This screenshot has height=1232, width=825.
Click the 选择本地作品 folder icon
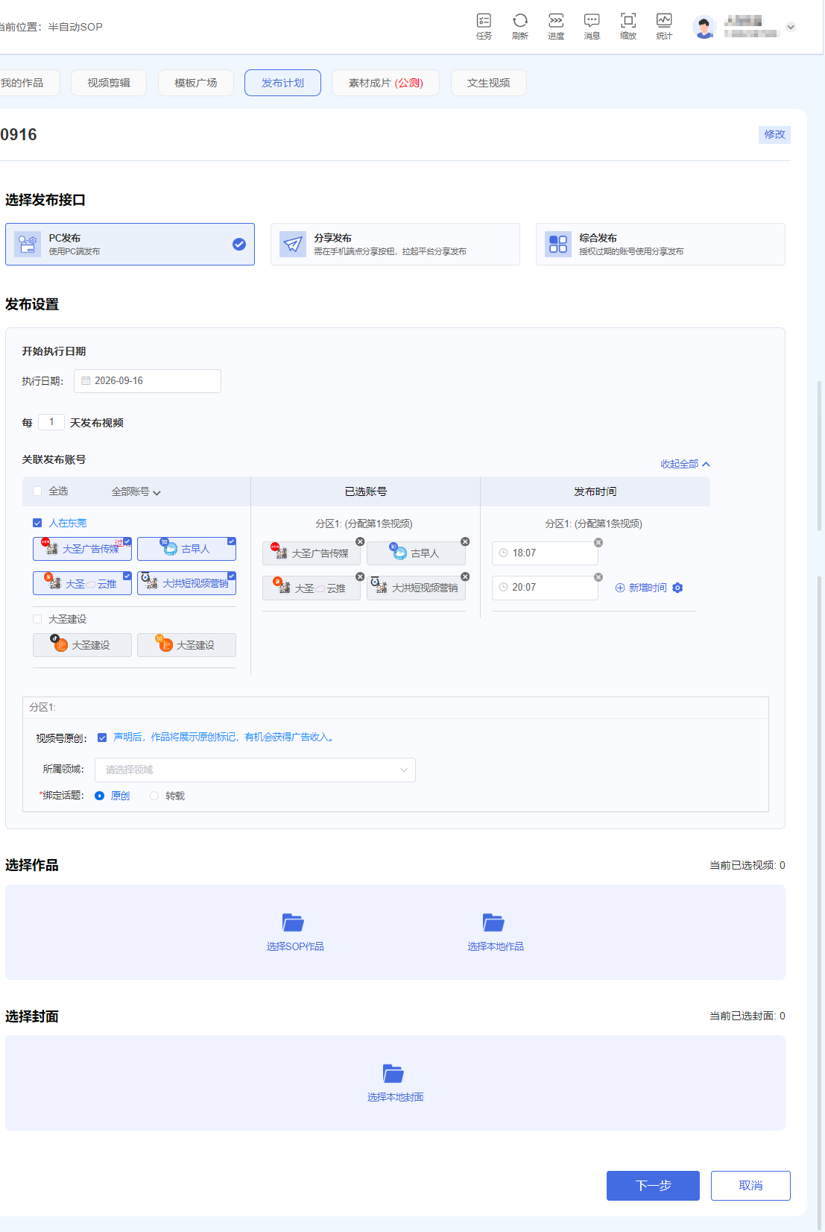click(493, 923)
